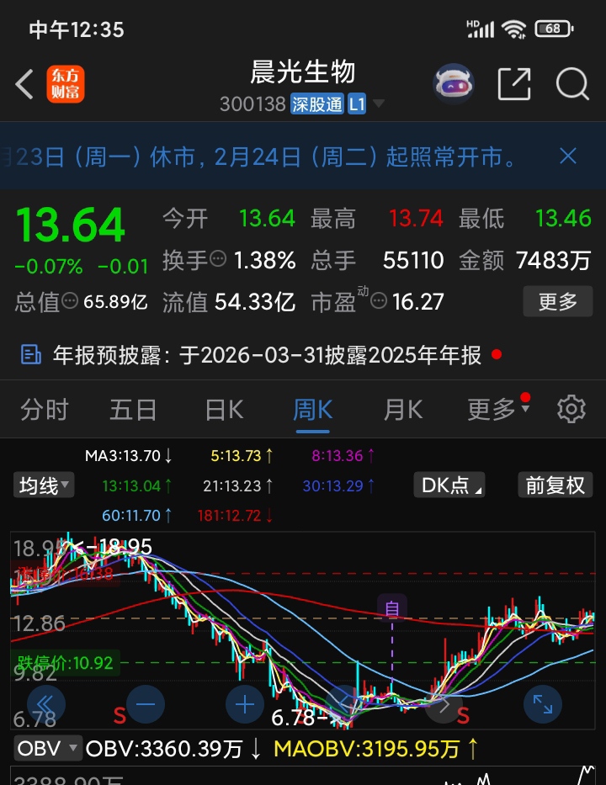Open the annual report disclosure document icon
Viewport: 606px width, 785px height.
pyautogui.click(x=31, y=354)
